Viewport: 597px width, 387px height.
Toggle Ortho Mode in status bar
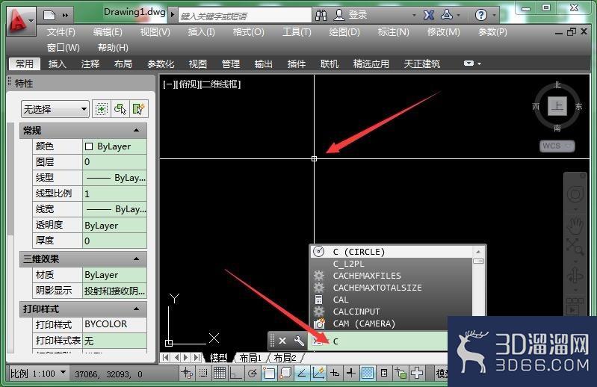tap(235, 374)
